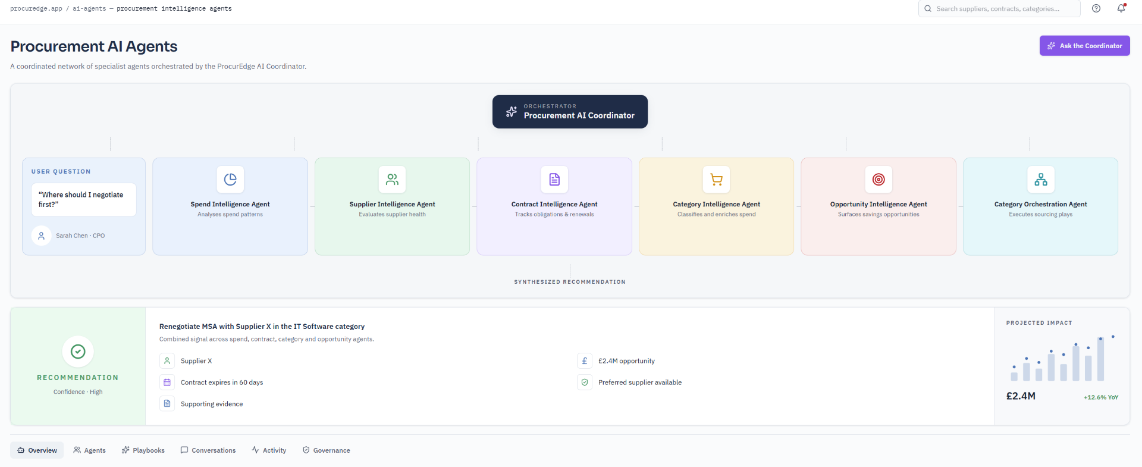Click 'Preferred supplier available' text
This screenshot has height=467, width=1142.
click(640, 383)
